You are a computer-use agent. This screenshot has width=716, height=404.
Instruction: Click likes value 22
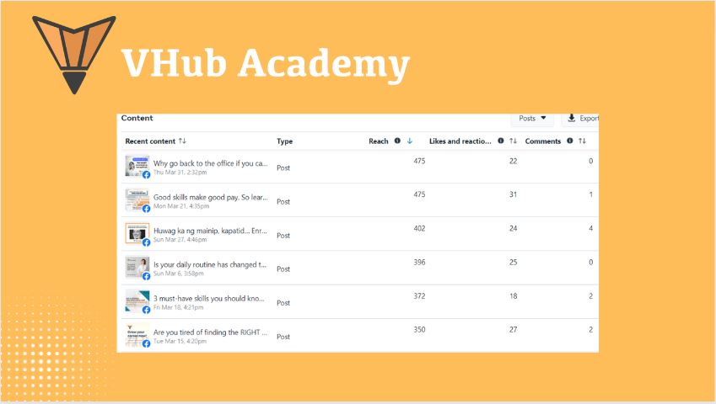click(514, 161)
